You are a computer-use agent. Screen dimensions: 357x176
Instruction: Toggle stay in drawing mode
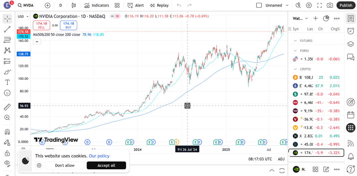[x=7, y=142]
